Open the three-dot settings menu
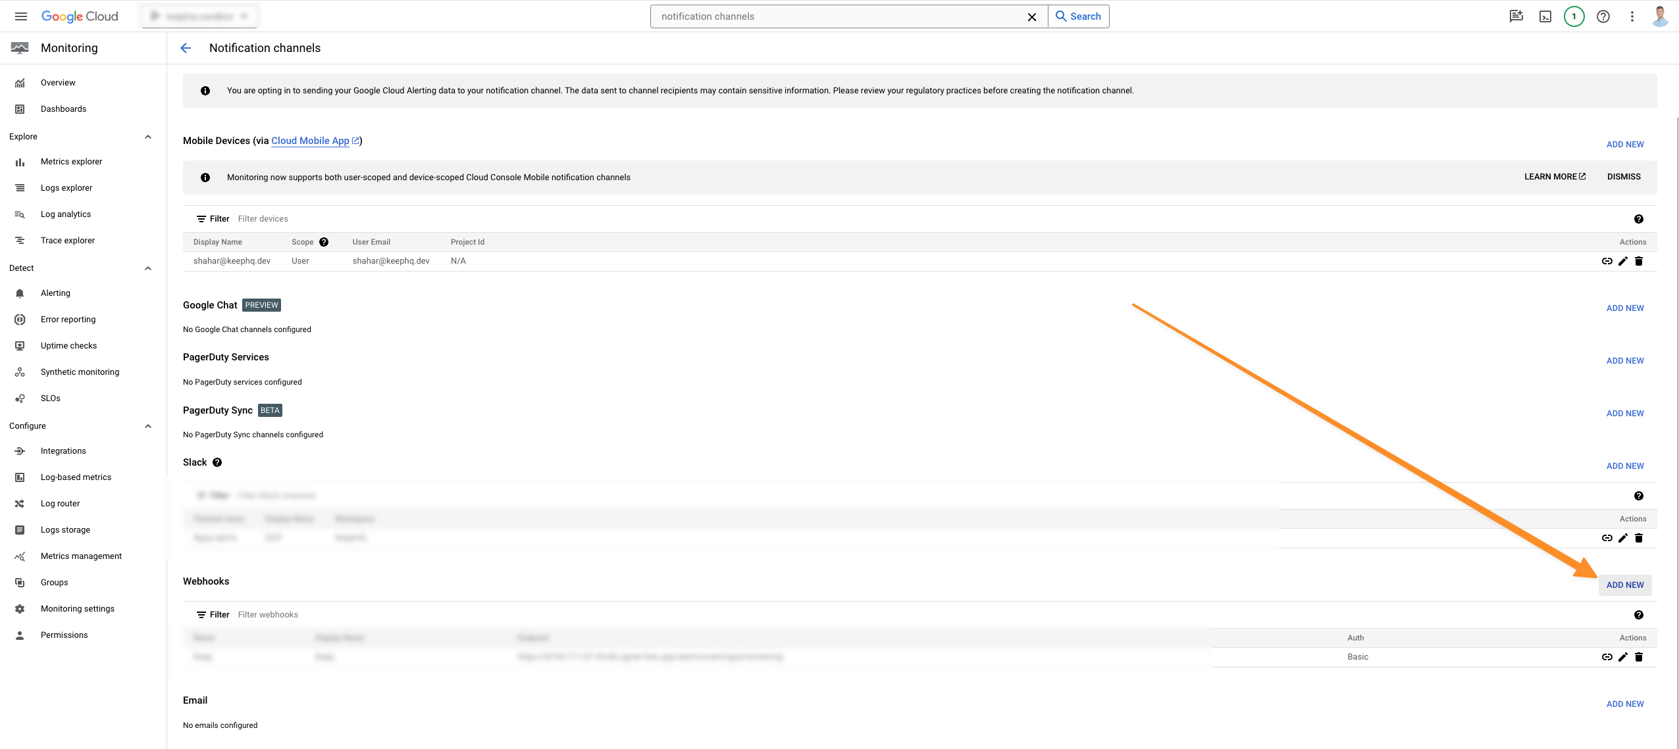The image size is (1679, 749). point(1632,16)
